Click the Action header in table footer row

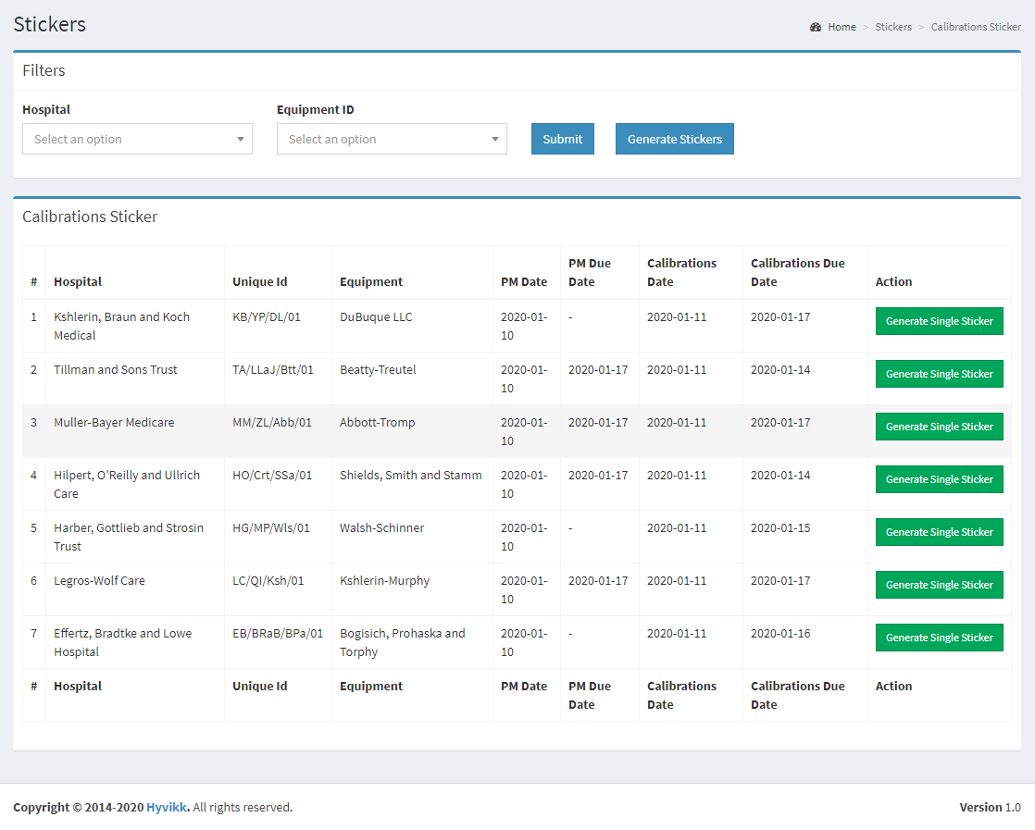pos(893,687)
